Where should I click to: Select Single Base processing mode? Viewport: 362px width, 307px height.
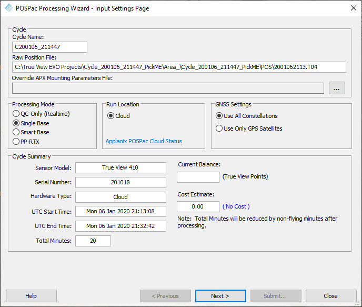coord(31,123)
